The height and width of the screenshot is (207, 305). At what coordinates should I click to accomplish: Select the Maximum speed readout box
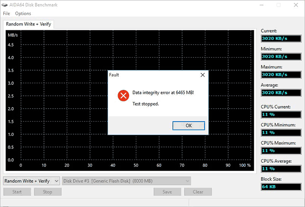click(x=281, y=74)
